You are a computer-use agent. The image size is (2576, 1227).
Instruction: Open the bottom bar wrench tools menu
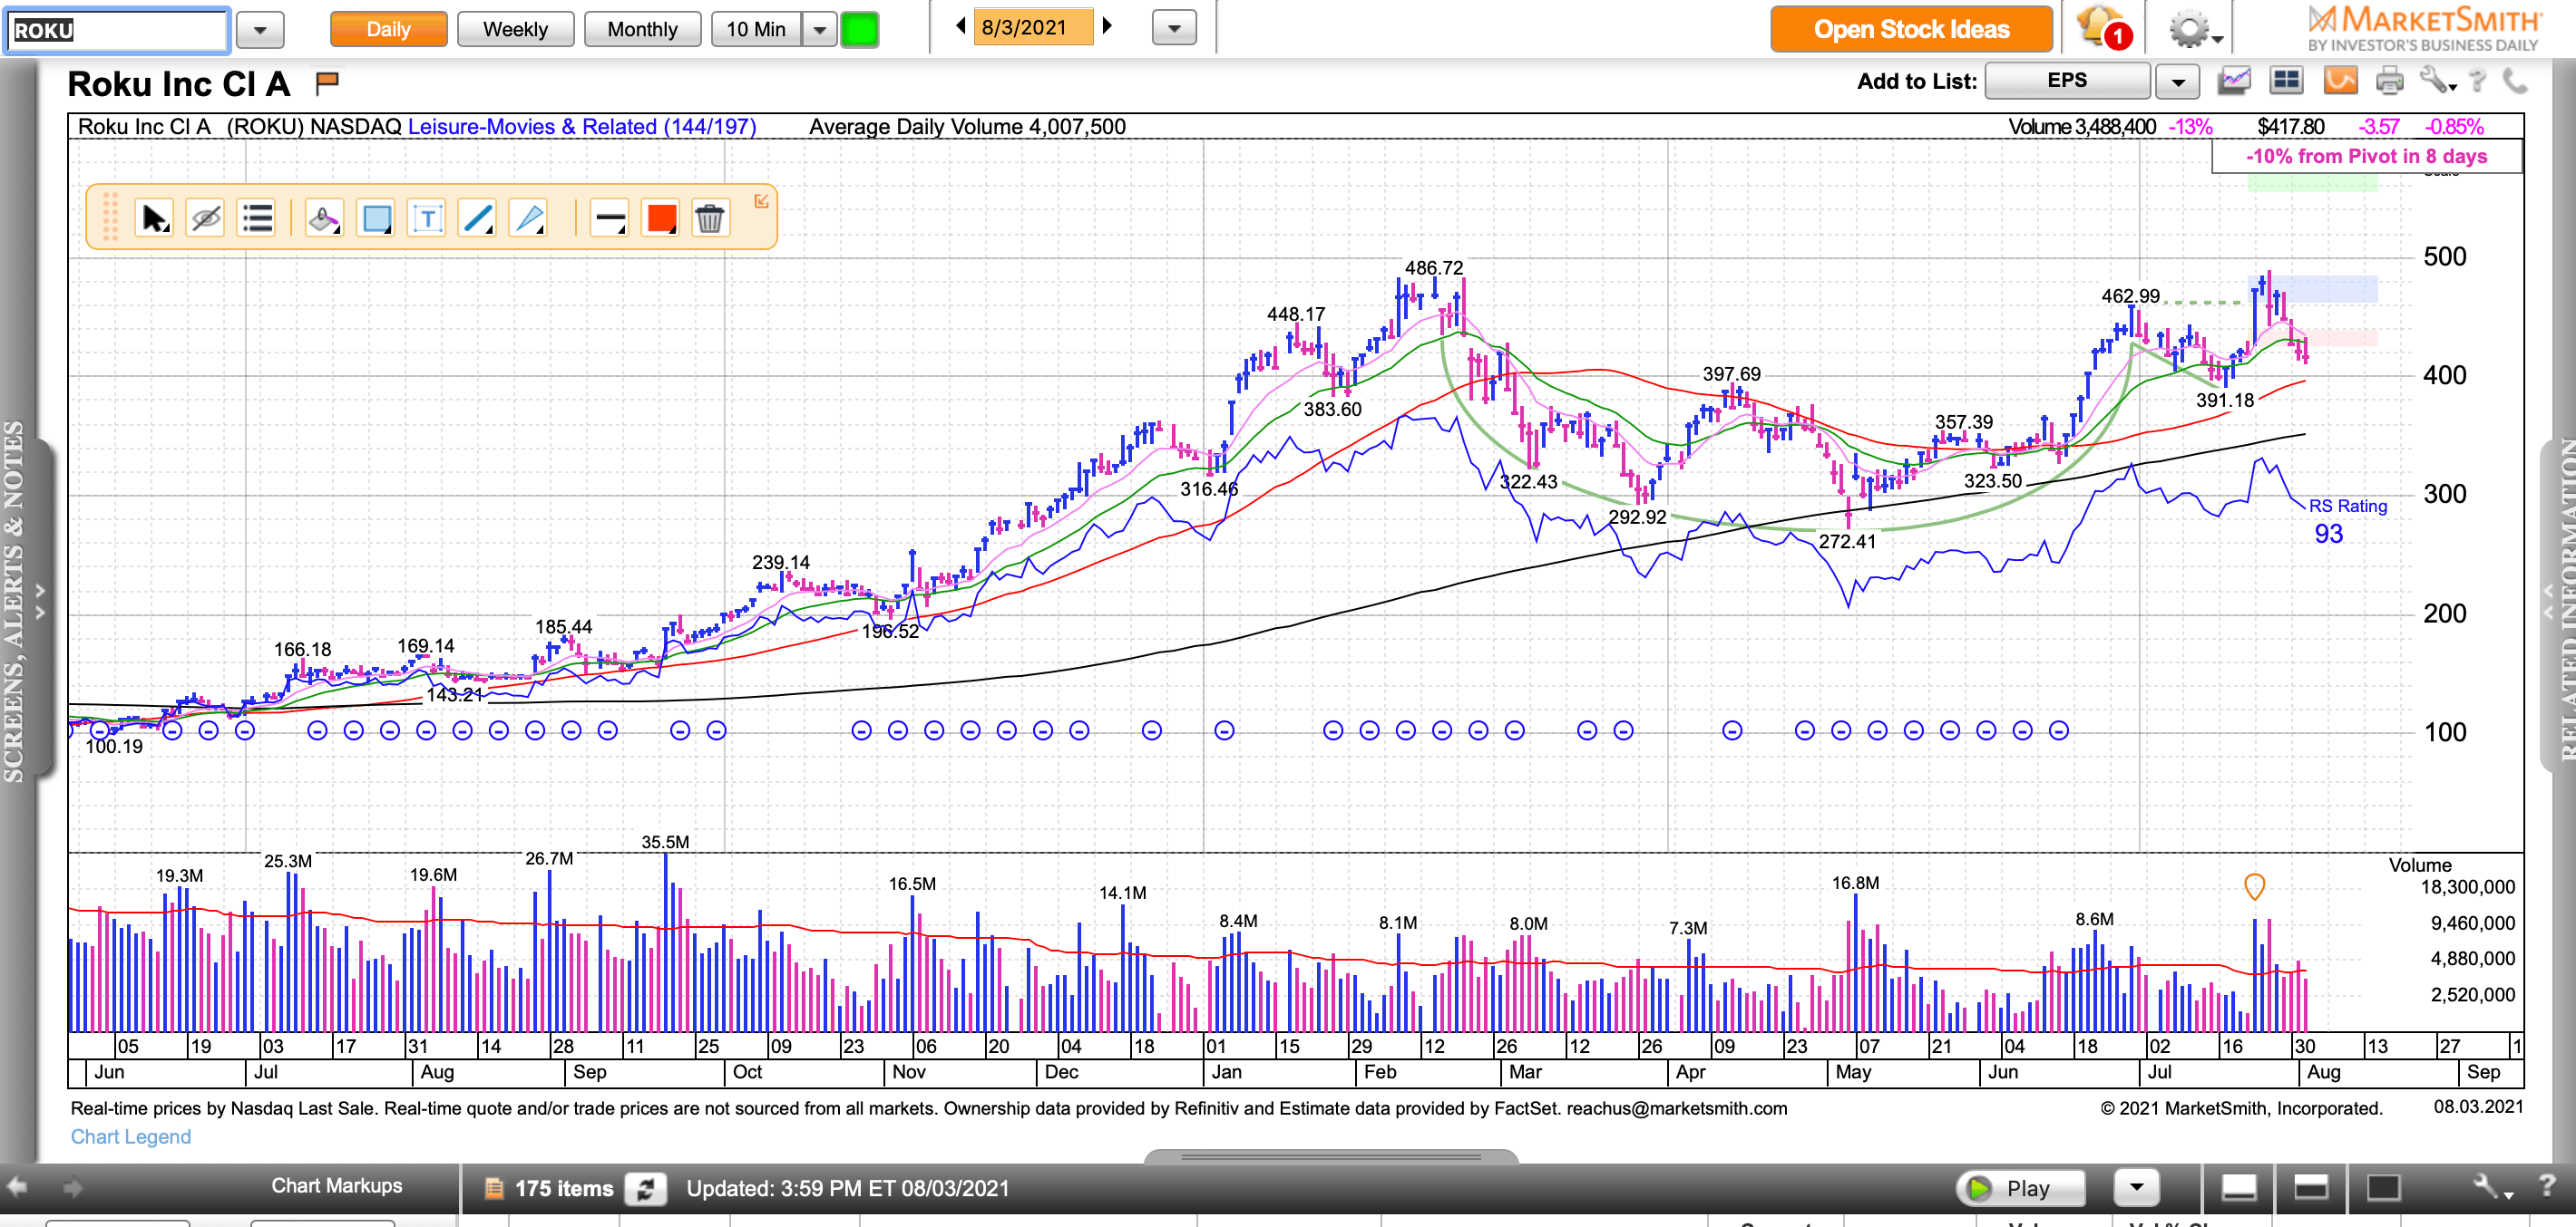[2492, 1187]
